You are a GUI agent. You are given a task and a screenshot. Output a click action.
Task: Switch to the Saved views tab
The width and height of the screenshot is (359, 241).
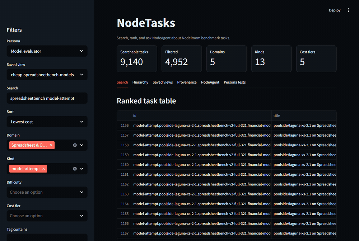pyautogui.click(x=163, y=82)
